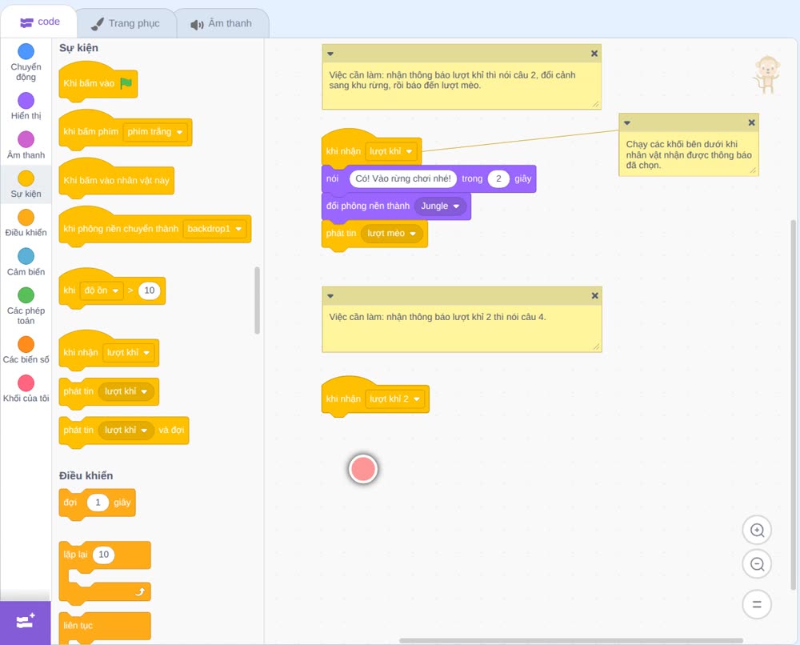
Task: Click the repeat count value 10
Action: pyautogui.click(x=103, y=555)
